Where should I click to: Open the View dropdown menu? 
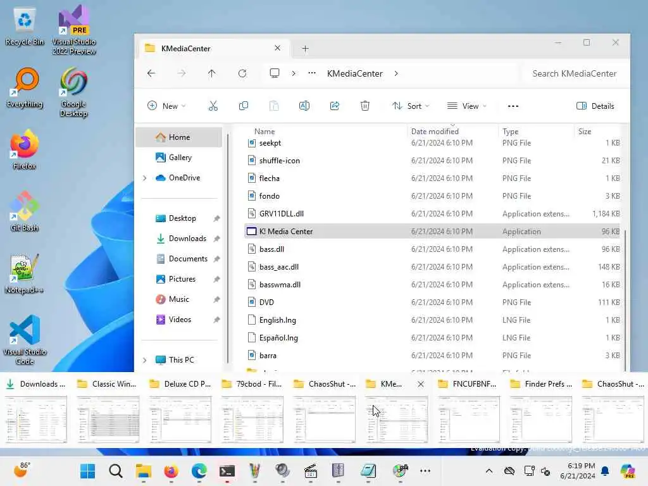pyautogui.click(x=467, y=106)
